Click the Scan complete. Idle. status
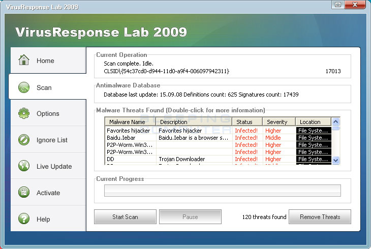 pos(129,64)
